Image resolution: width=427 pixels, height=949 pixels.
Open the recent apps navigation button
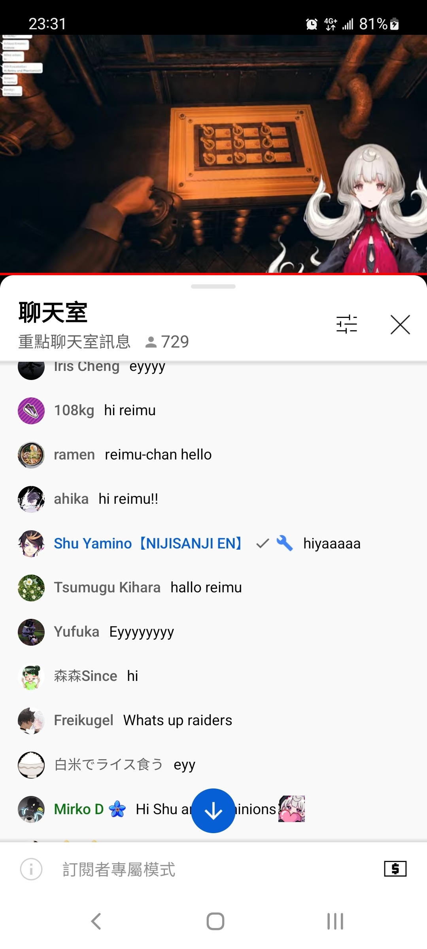[335, 921]
